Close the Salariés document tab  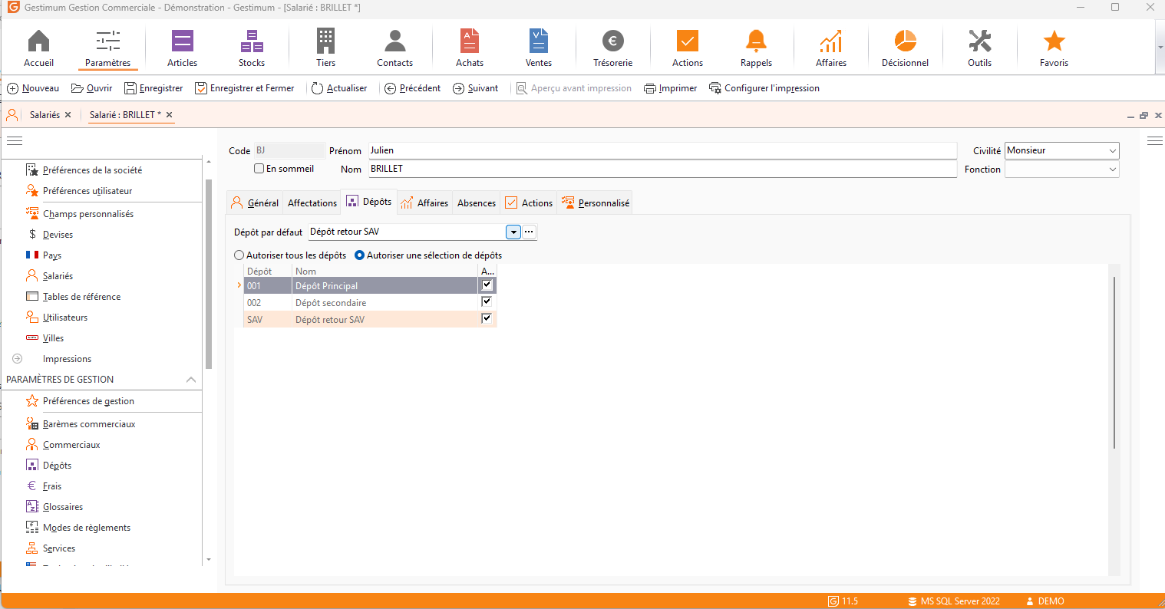point(68,115)
